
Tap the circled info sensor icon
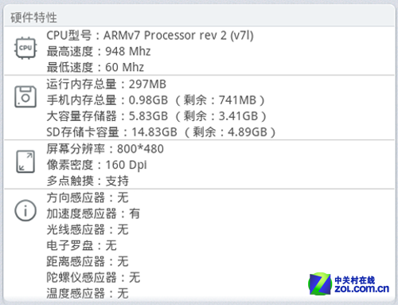pos(25,210)
